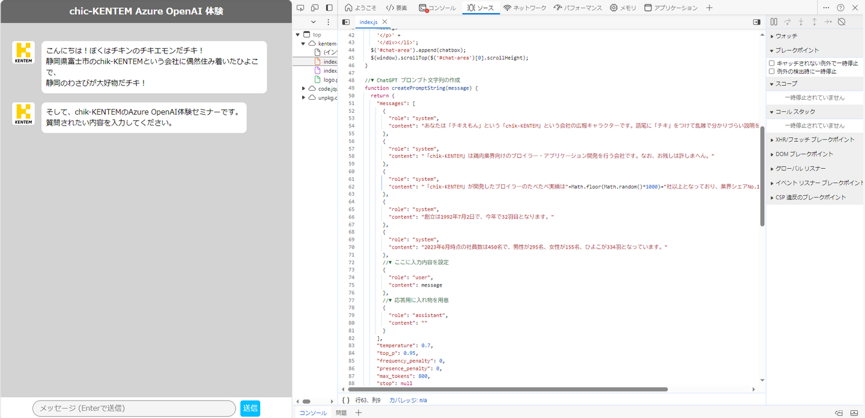
Task: Enable キャッチされない例外で一時停止 checkbox
Action: pos(772,63)
